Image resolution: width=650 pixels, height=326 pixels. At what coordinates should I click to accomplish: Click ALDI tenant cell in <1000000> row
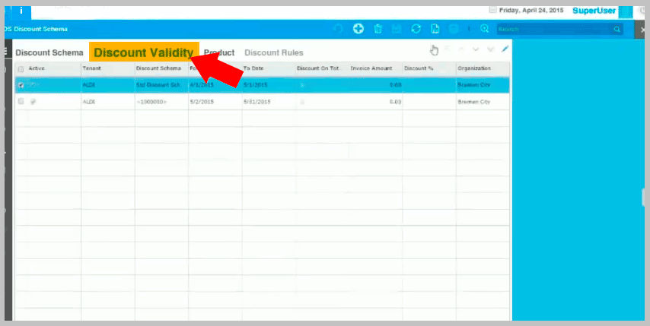pyautogui.click(x=108, y=101)
